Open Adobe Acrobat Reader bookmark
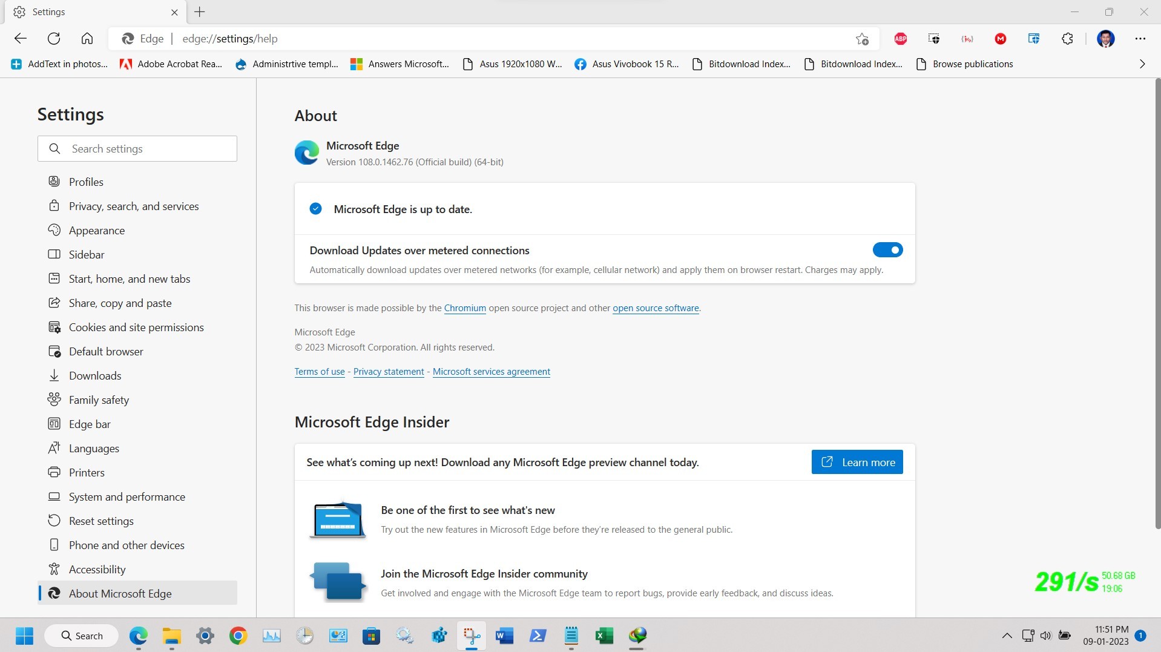1161x652 pixels. tap(171, 64)
